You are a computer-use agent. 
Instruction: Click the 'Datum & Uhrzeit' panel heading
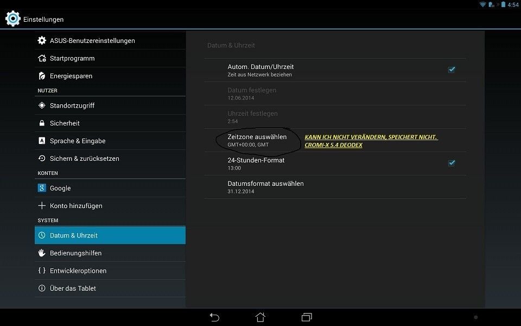(231, 45)
